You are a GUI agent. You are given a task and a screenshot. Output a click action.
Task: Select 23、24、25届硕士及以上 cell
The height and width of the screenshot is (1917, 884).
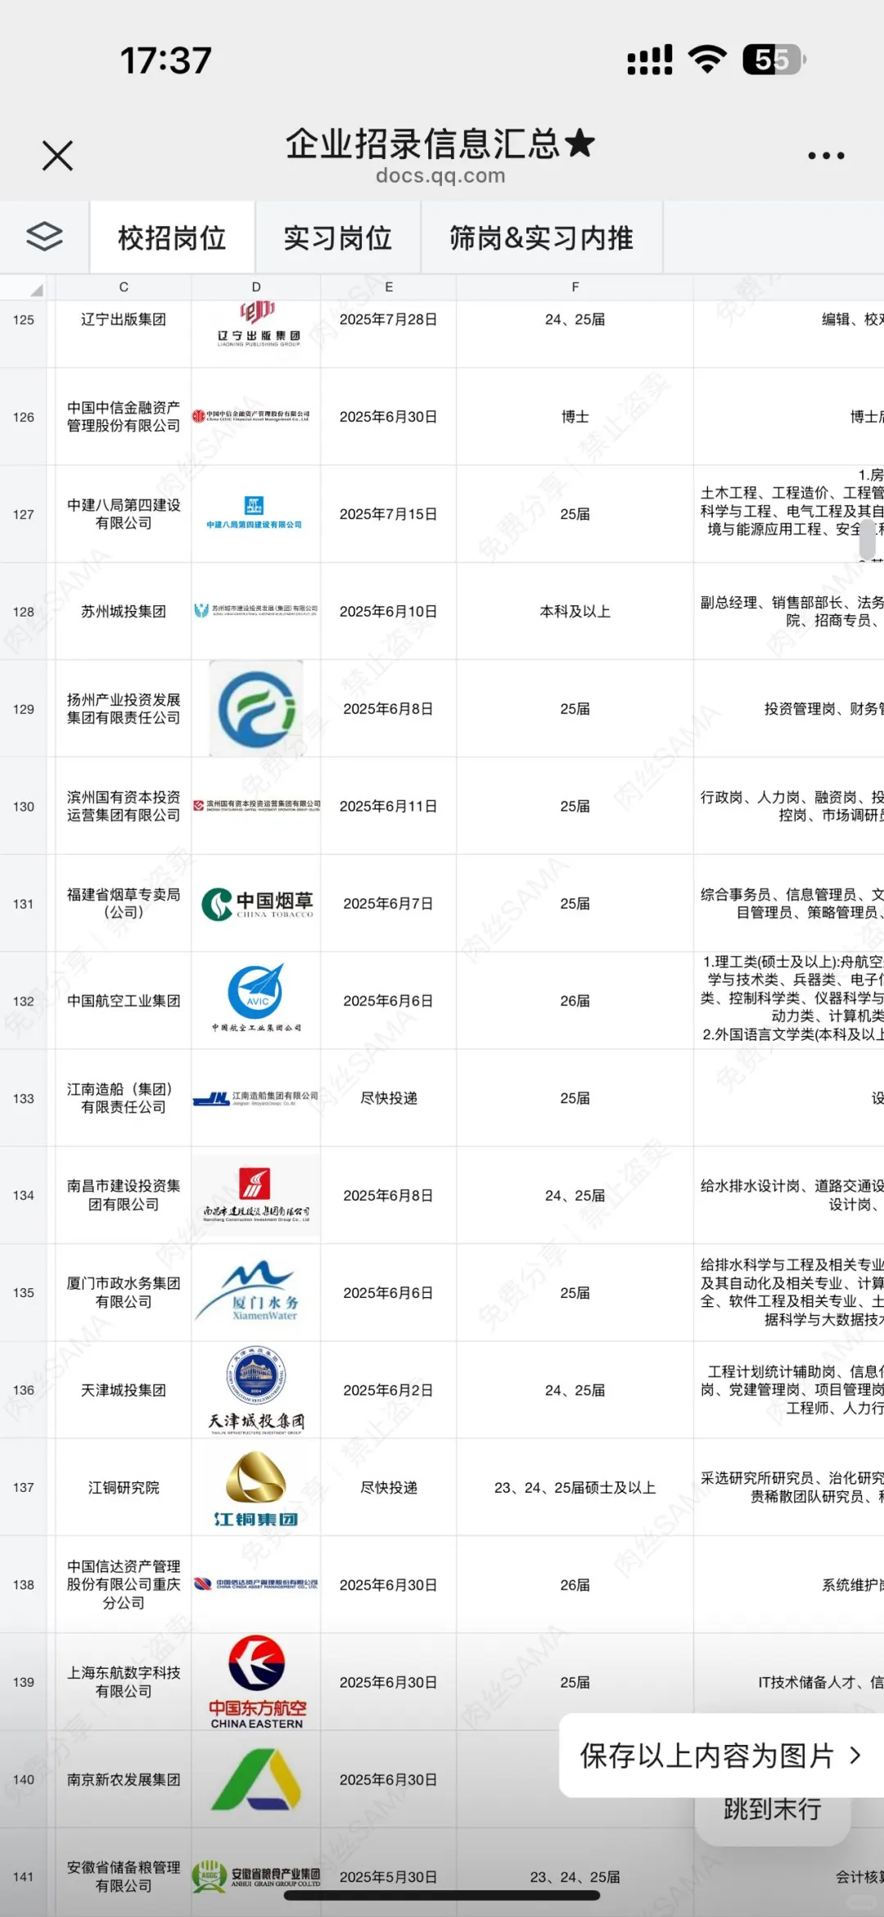click(575, 1487)
